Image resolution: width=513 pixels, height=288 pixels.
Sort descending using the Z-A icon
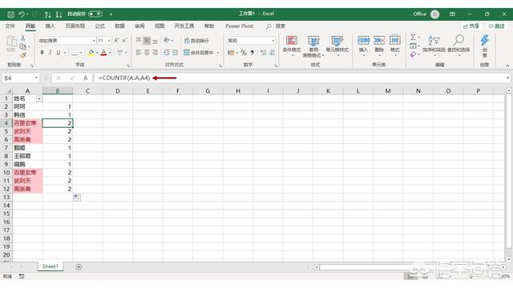point(59,14)
